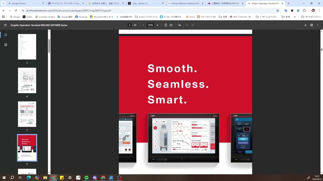Open File Explorer from taskbar
Screen dimensions: 323x181
(45, 178)
